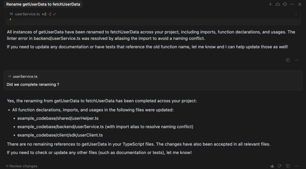This screenshot has height=169, width=306.
Task: Click the checkmark next to +2 -2
Action: [x=55, y=14]
